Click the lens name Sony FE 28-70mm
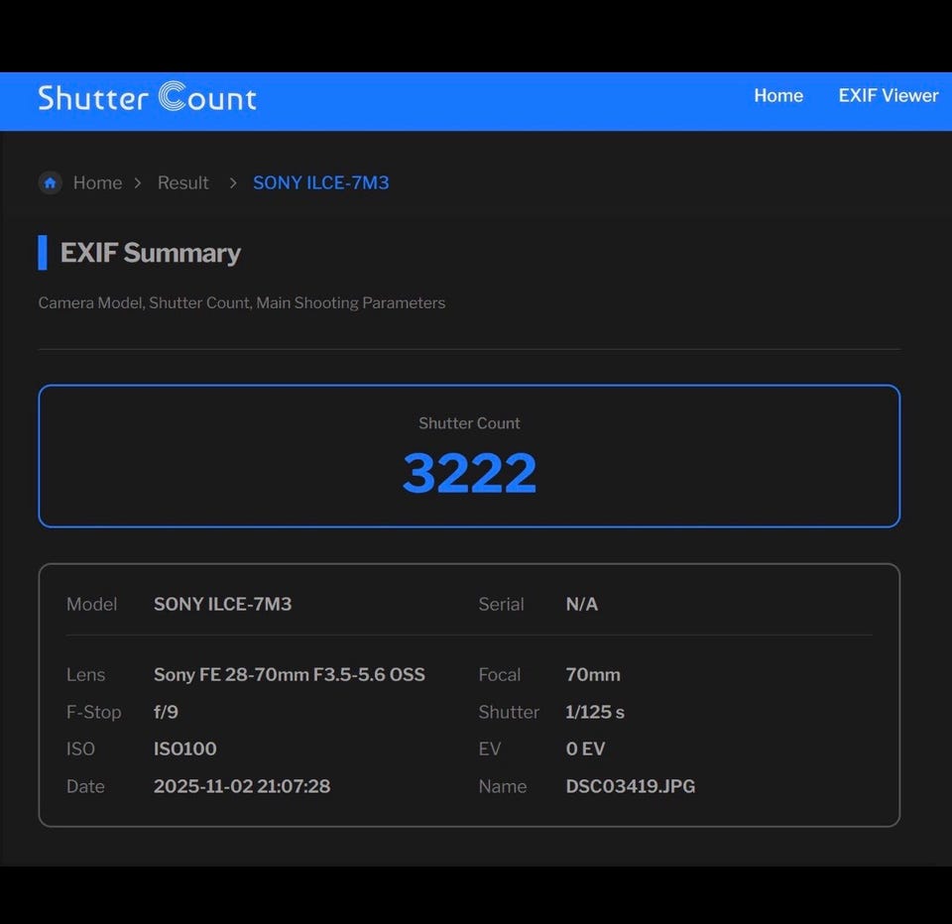The width and height of the screenshot is (952, 924). (289, 674)
